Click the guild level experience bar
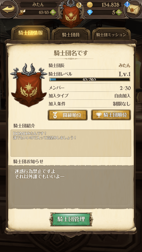142x252 pixels. coord(90,79)
